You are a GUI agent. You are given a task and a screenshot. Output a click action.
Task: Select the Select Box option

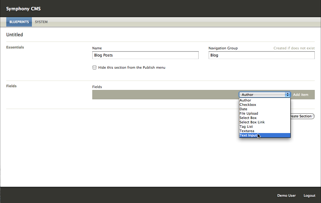click(x=248, y=118)
